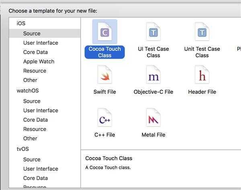Open User Interface under tvOS
Screen dimensions: 241x190
(x=41, y=169)
